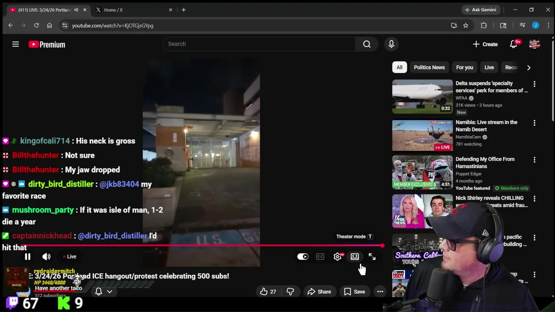Install app icon in address bar
Image resolution: width=555 pixels, height=312 pixels.
(454, 26)
